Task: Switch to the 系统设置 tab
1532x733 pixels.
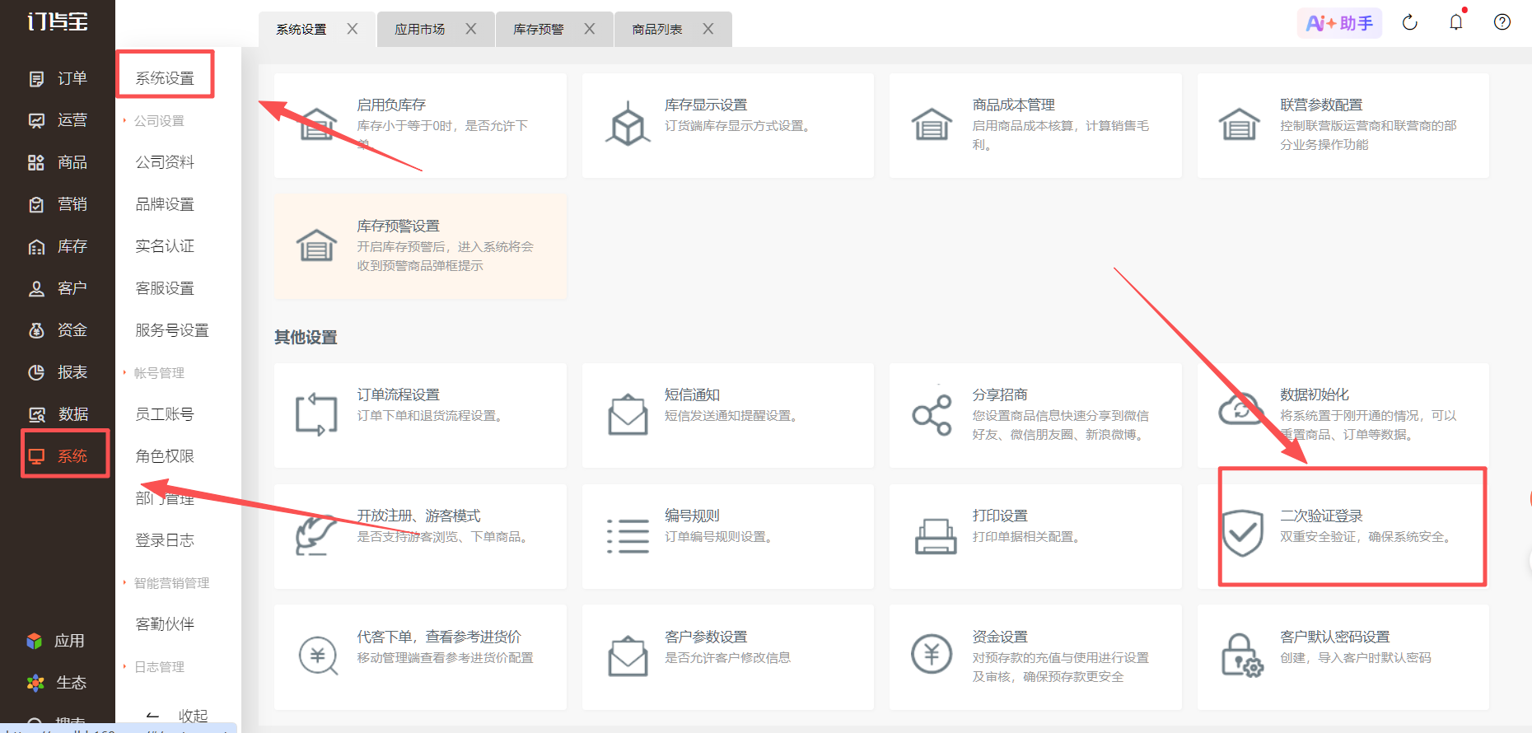Action: [x=301, y=30]
